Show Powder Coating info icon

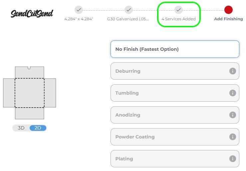(233, 137)
